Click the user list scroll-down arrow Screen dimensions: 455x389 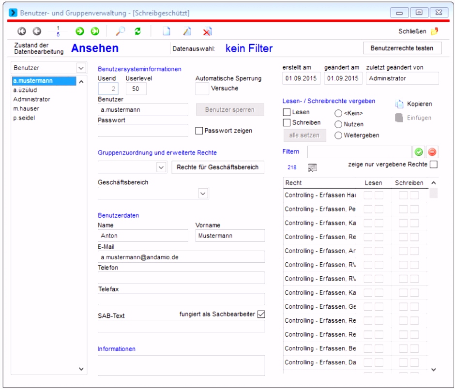(x=81, y=369)
